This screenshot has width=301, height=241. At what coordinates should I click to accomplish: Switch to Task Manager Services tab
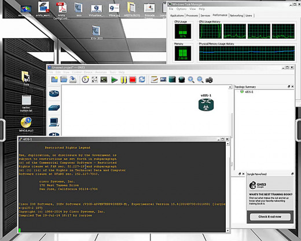tap(205, 16)
